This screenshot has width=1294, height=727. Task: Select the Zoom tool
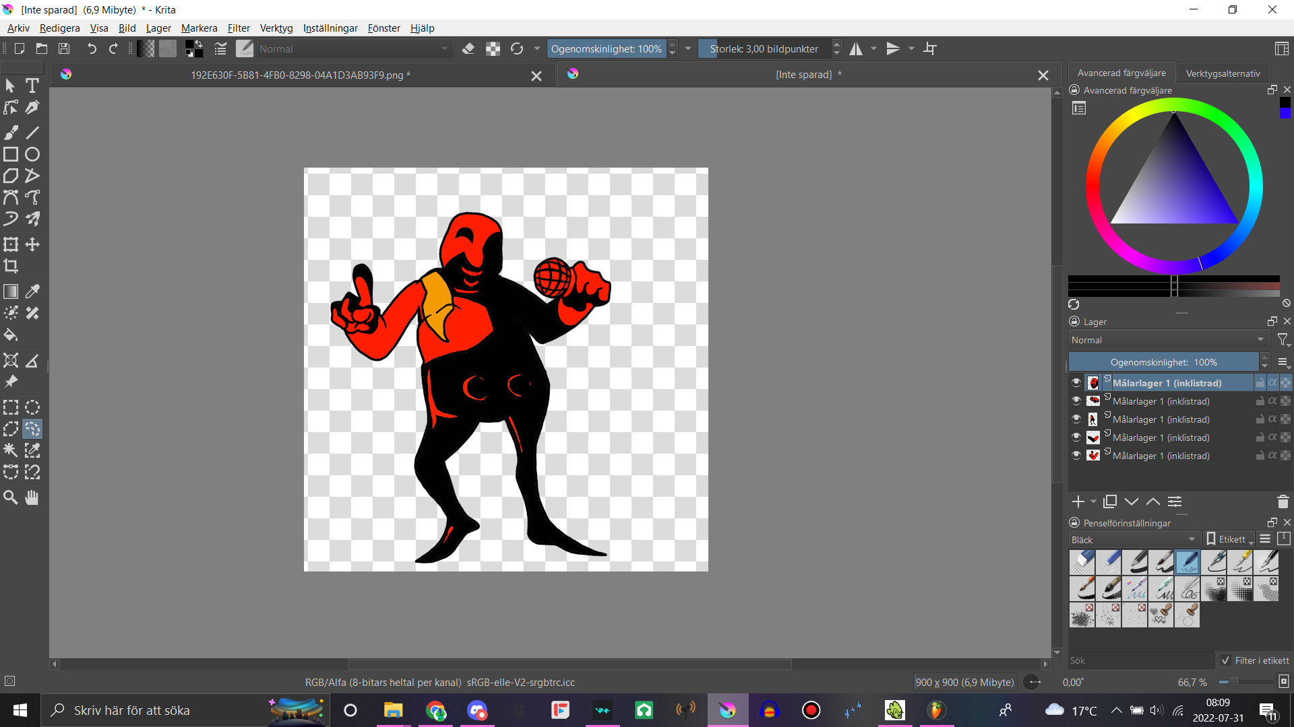pos(11,497)
